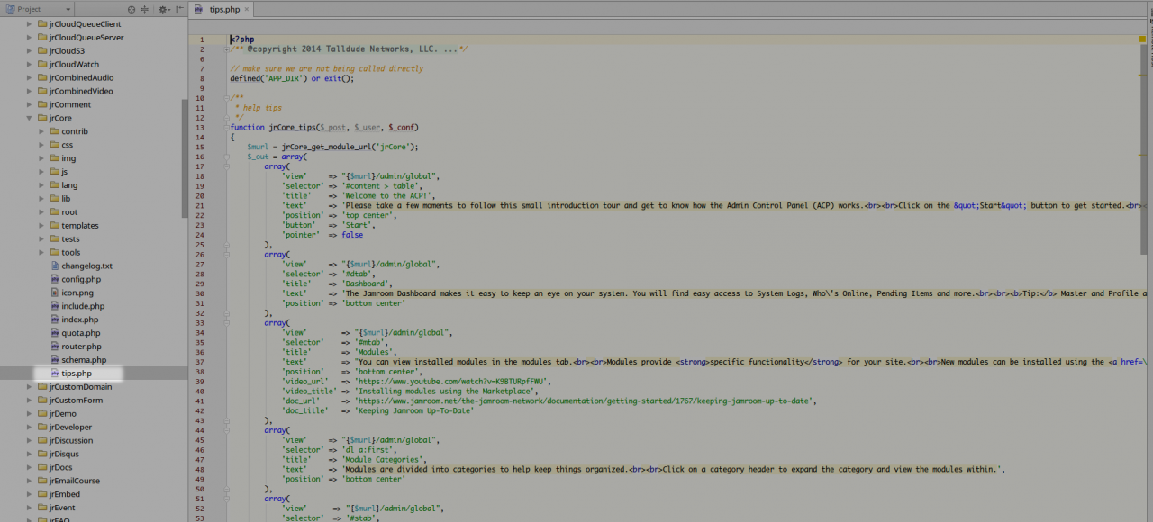Viewport: 1153px width, 522px height.
Task: Select the tips.php editor tab
Action: [223, 9]
